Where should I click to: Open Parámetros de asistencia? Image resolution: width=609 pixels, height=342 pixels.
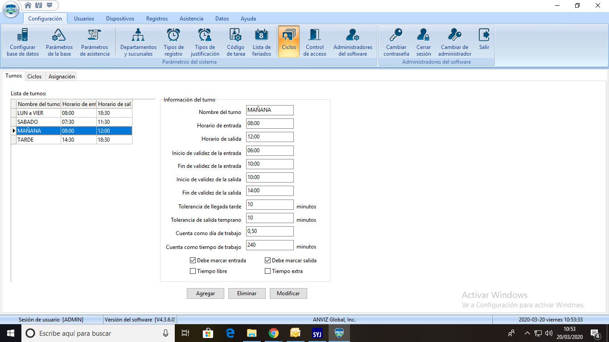click(95, 42)
